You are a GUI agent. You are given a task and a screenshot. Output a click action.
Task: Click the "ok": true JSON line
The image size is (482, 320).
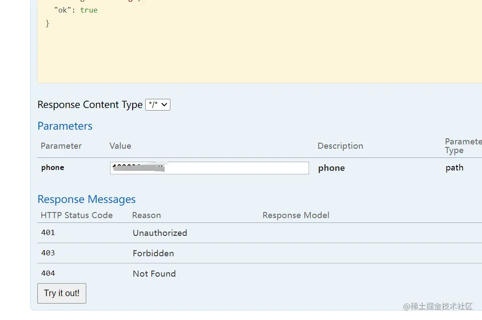76,10
